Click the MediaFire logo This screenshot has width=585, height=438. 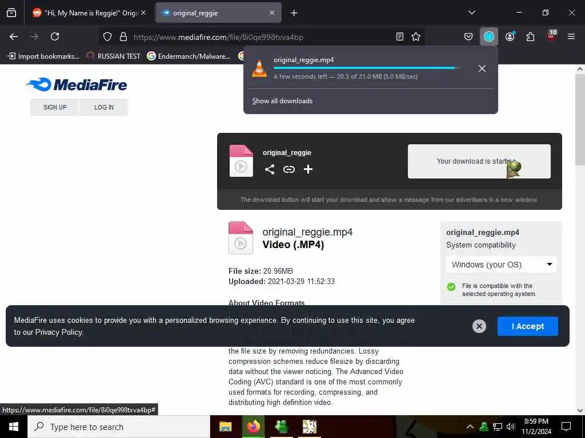point(77,84)
